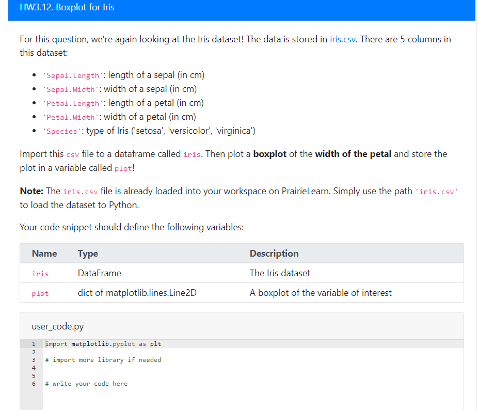Screen dimensions: 478x410
Task: Click 'A boxplot of the variable of interest' cell
Action: [x=321, y=293]
